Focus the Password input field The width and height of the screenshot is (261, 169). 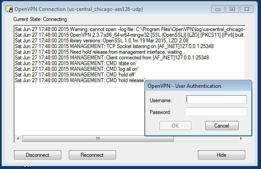pyautogui.click(x=216, y=111)
